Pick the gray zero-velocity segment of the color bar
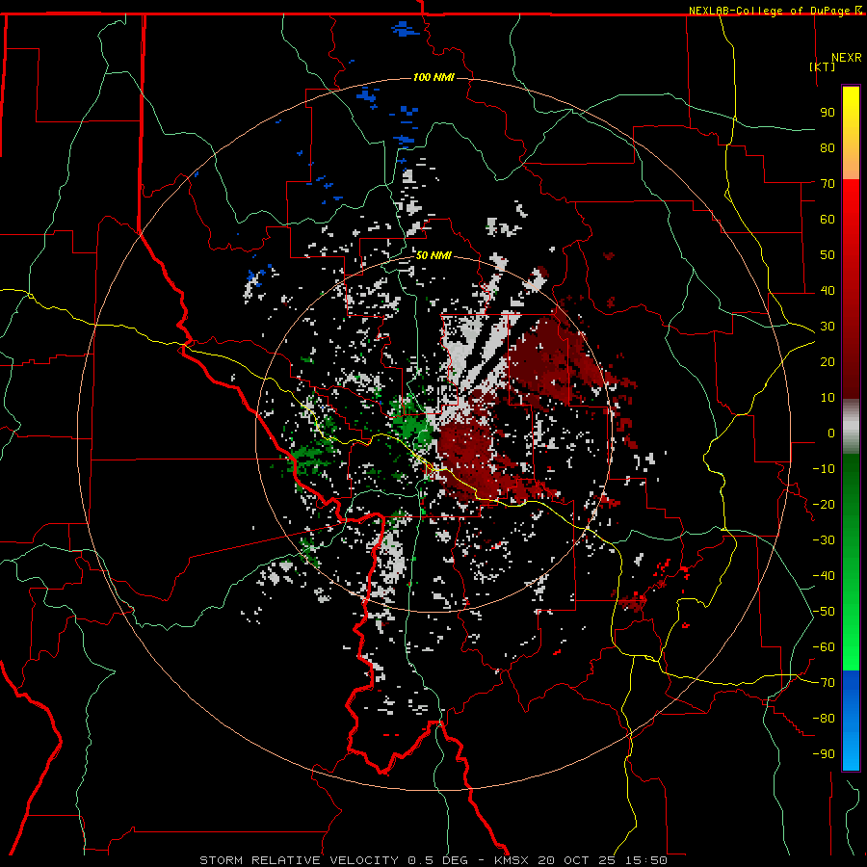Image resolution: width=867 pixels, height=867 pixels. [x=851, y=426]
